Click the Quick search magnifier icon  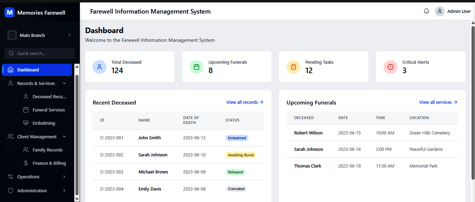pyautogui.click(x=11, y=53)
